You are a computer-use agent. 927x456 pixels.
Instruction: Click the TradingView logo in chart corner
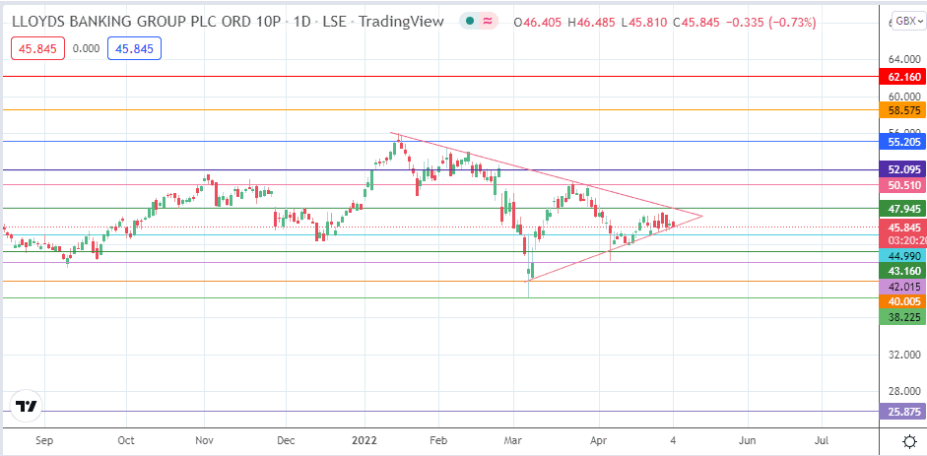click(x=27, y=407)
